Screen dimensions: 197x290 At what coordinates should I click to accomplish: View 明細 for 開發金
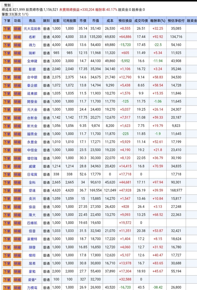pos(17,101)
